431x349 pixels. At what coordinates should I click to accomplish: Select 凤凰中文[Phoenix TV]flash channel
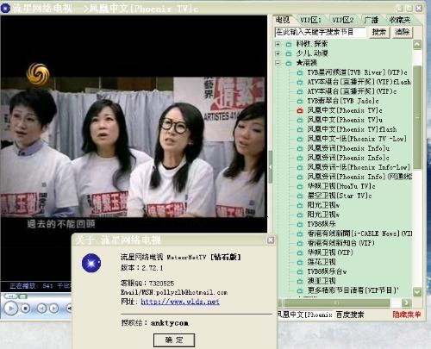coord(352,129)
